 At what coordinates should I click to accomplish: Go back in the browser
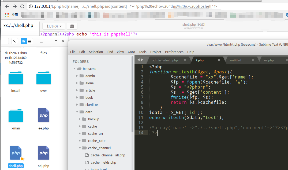coord(7,6)
